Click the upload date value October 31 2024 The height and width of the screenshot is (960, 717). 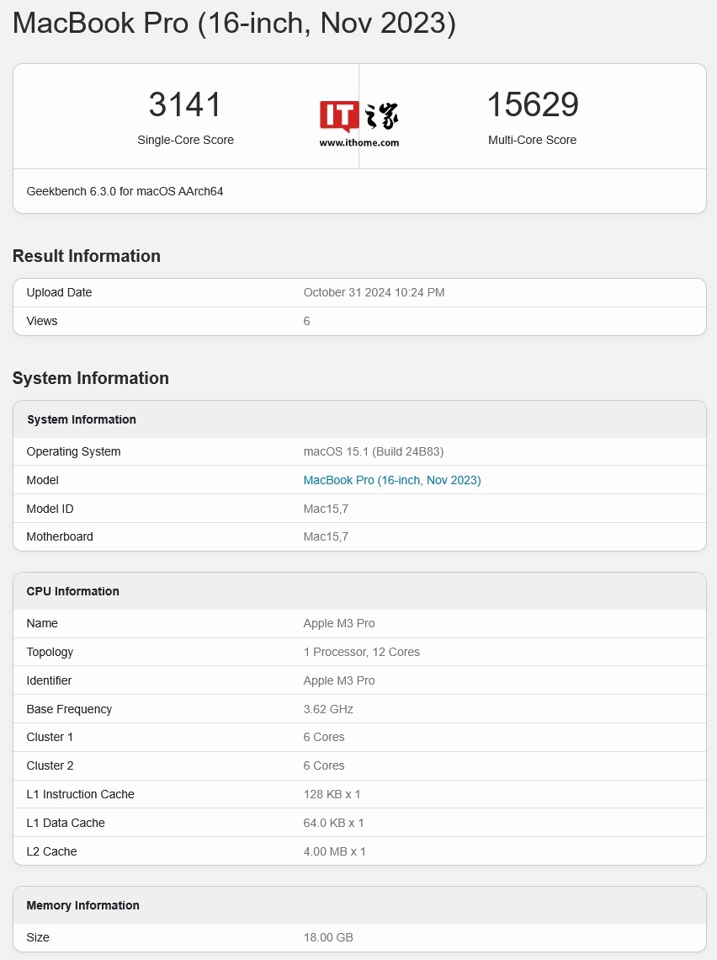[374, 292]
